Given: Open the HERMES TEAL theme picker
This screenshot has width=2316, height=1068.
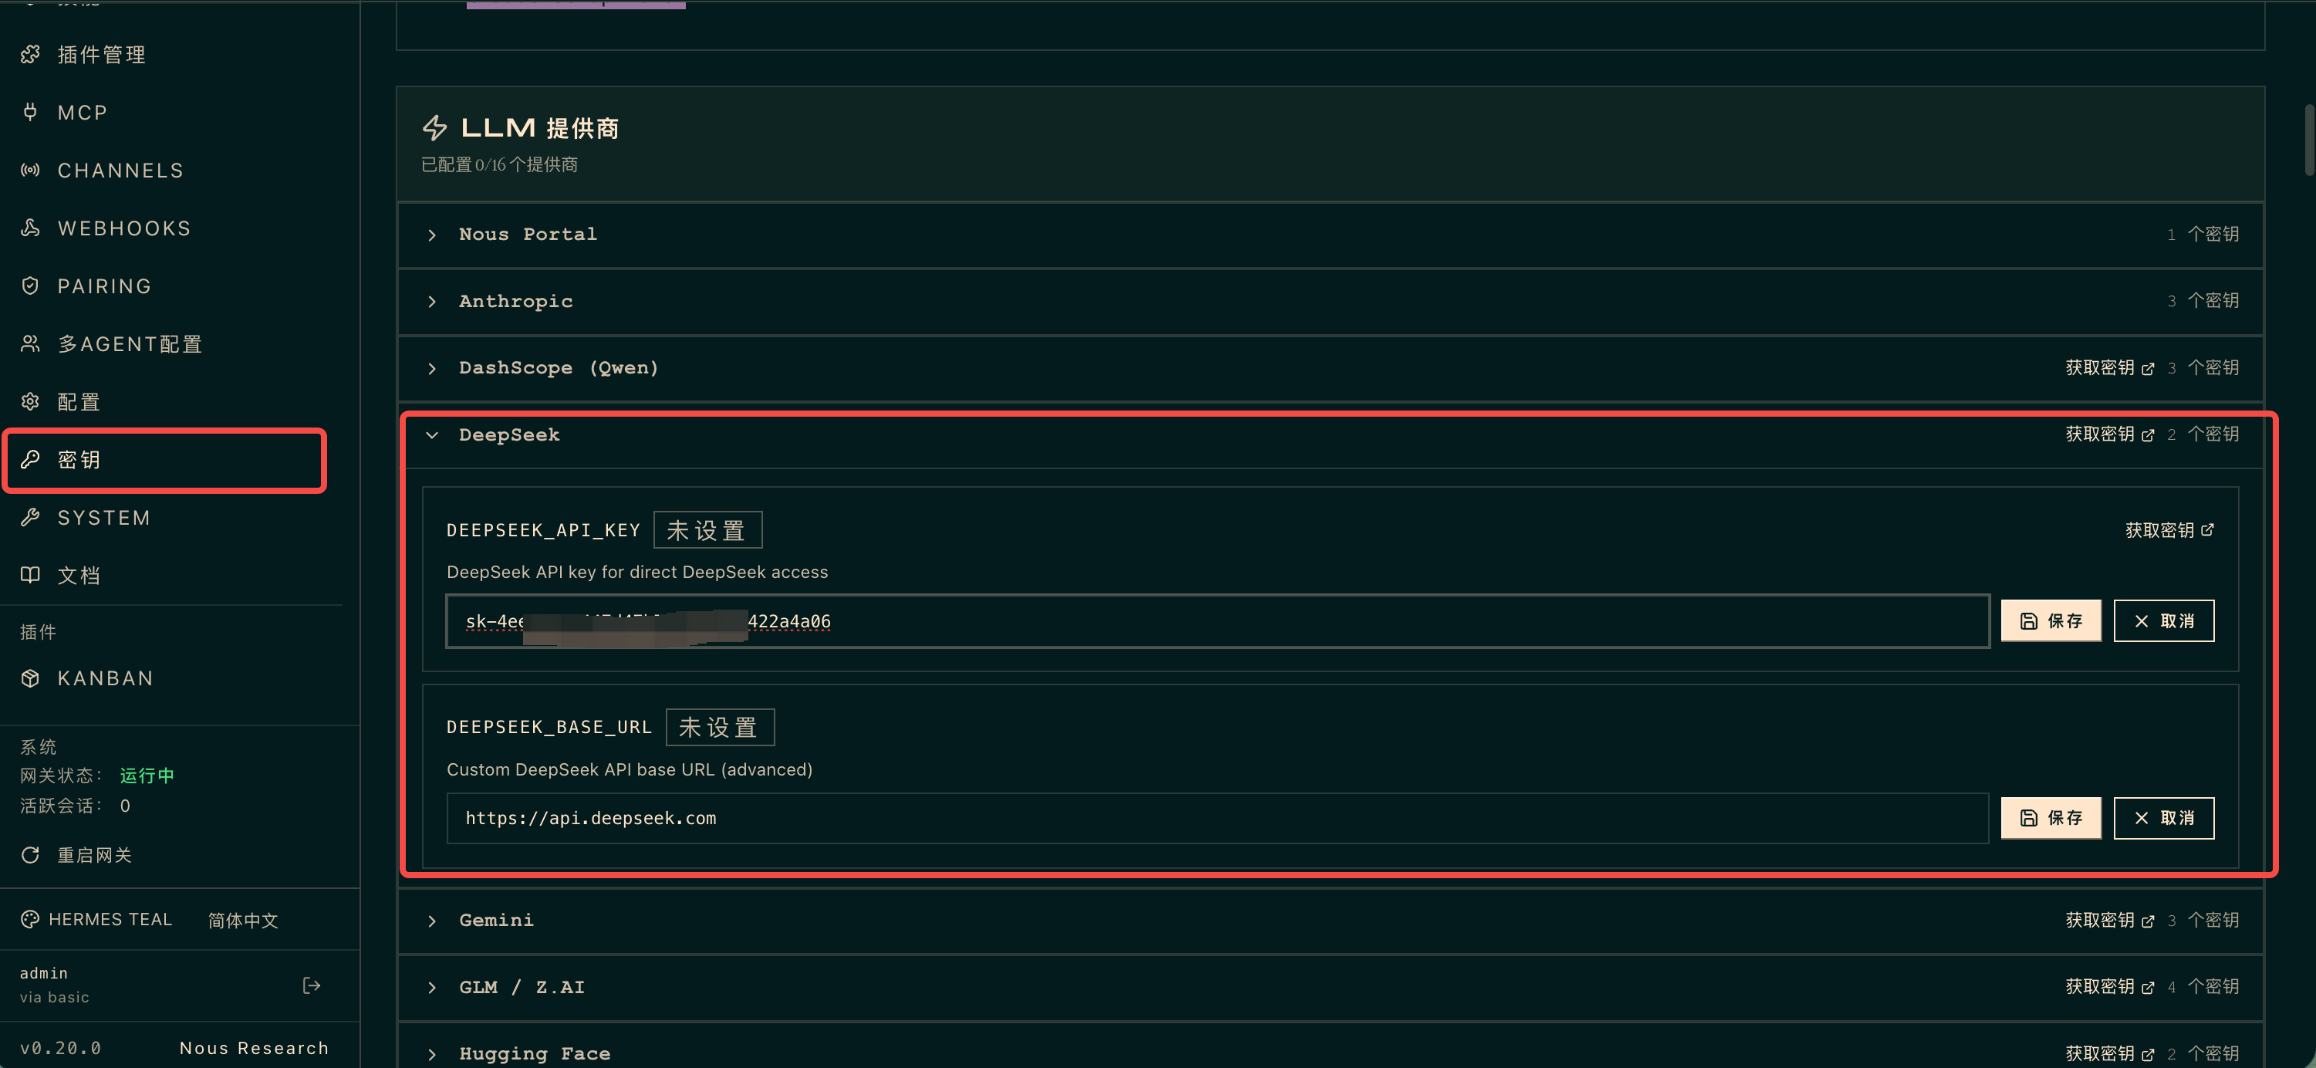Looking at the screenshot, I should 96,920.
